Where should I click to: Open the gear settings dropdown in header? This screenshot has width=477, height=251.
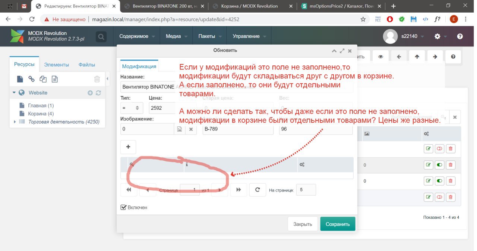coord(440,36)
